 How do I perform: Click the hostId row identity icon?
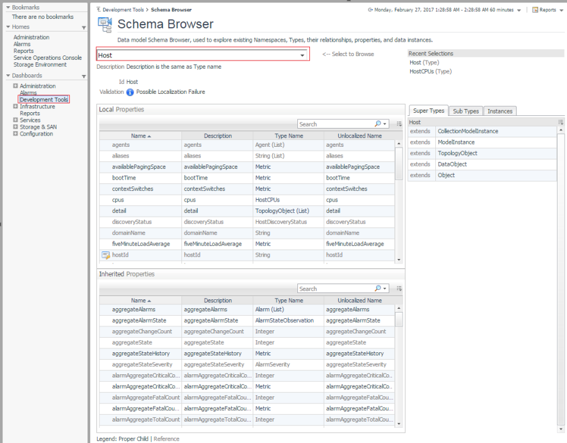pyautogui.click(x=105, y=255)
